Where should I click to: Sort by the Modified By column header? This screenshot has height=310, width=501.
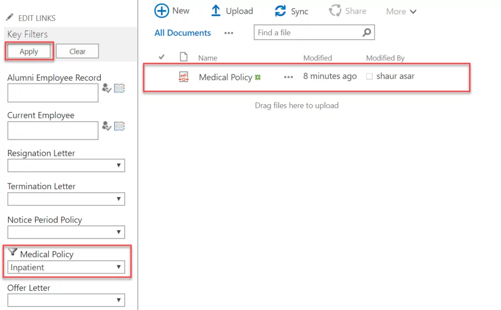click(386, 58)
